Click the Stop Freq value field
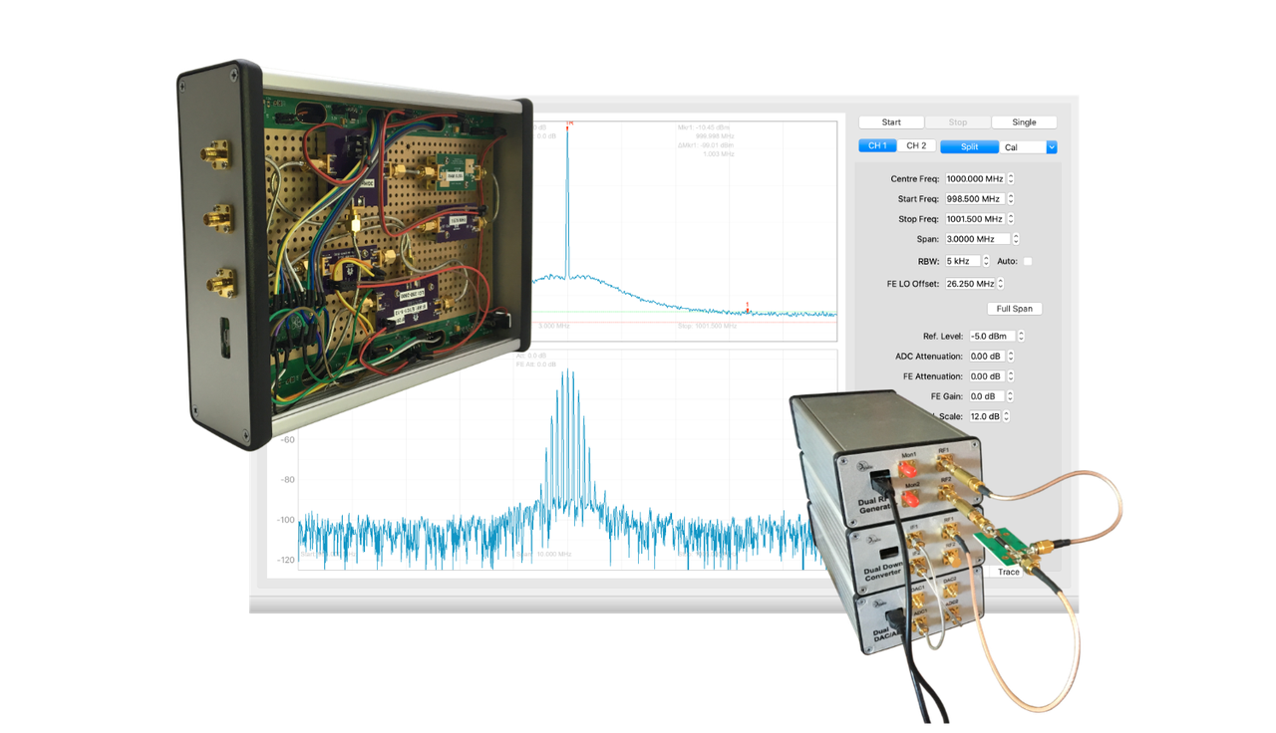 click(x=974, y=219)
